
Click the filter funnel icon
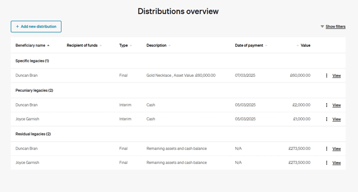click(322, 26)
